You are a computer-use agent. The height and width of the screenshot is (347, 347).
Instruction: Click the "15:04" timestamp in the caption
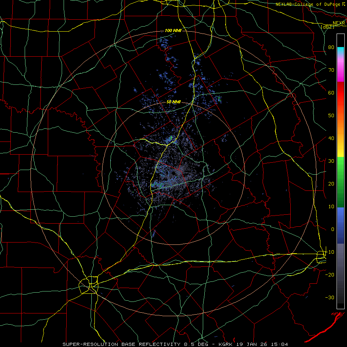point(280,344)
